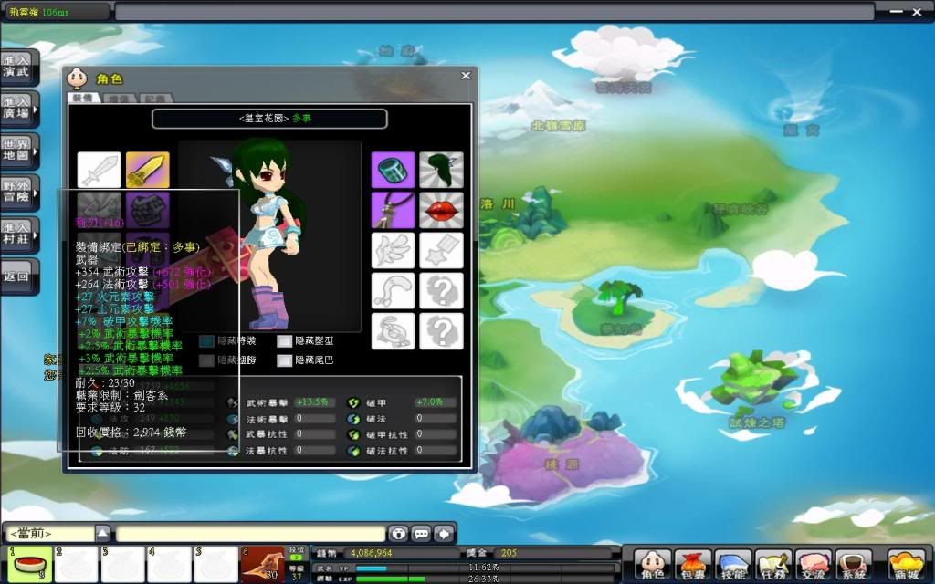Image resolution: width=935 pixels, height=584 pixels.
Task: Check the 隱藏尾巴 option
Action: point(284,360)
